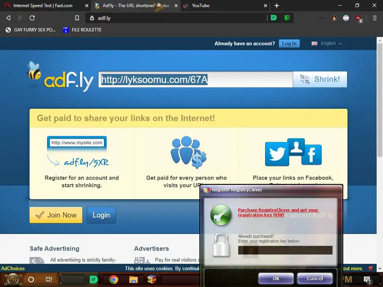Open the uBlock Origin extension icon
The height and width of the screenshot is (287, 383).
[x=358, y=19]
